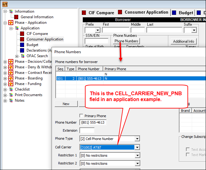
Task: Click the Phase - Application star icon
Action: [x=11, y=23]
